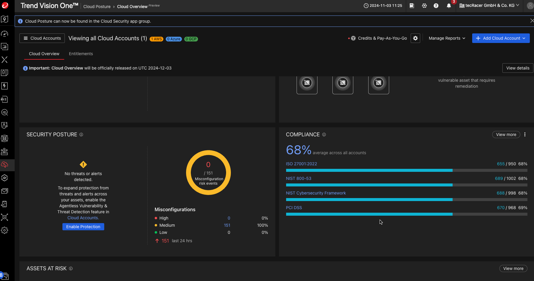Viewport: 534px width, 281px height.
Task: Open the tecRacer GmbH & Co. KG account dropdown
Action: point(489,5)
